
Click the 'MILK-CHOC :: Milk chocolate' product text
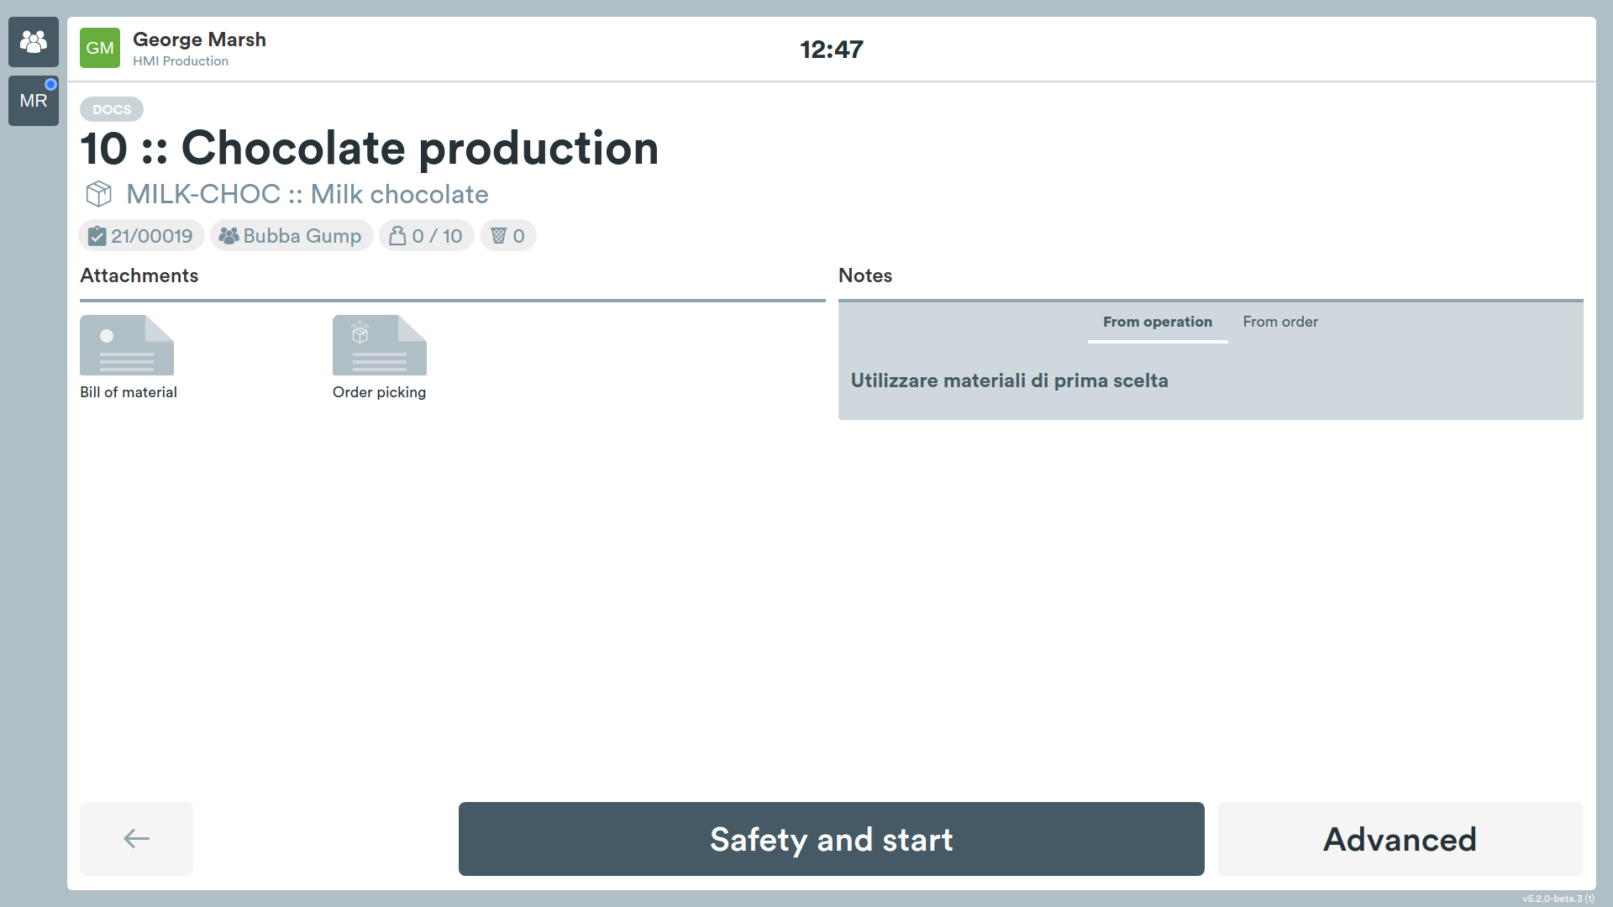tap(307, 194)
